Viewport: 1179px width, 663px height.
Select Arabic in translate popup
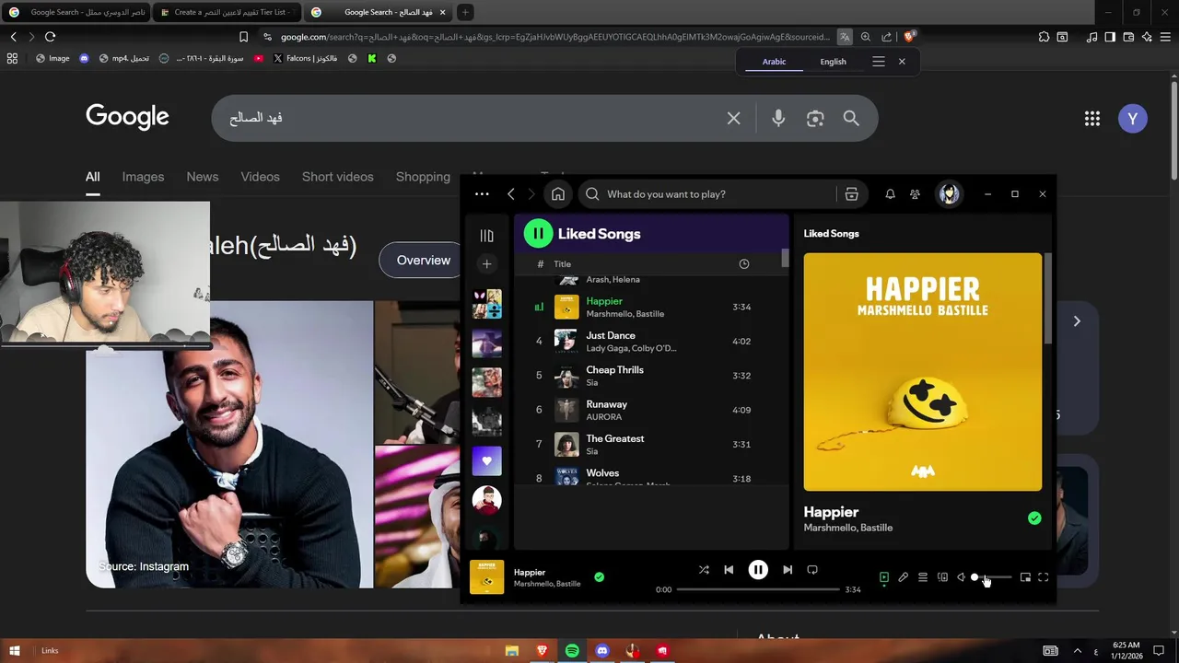click(x=774, y=62)
